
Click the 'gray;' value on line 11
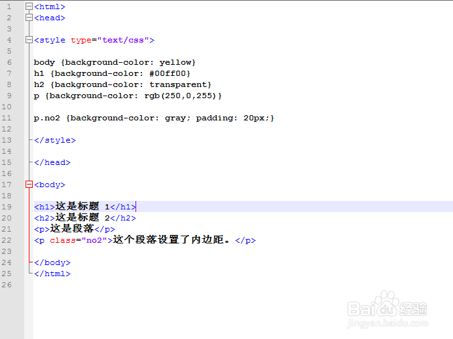click(x=177, y=118)
